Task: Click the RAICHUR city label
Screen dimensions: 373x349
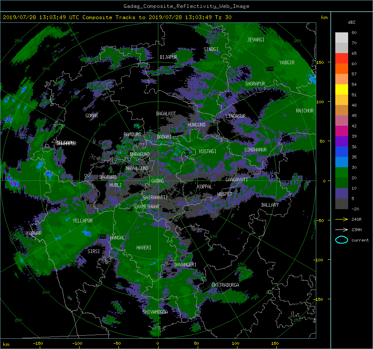Action: tap(305, 111)
